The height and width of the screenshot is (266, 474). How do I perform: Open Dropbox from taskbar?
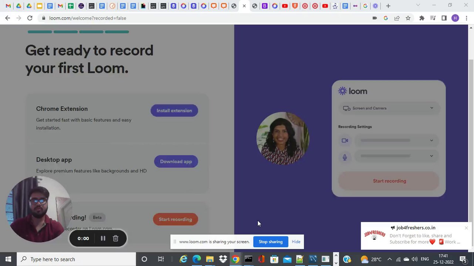pyautogui.click(x=223, y=259)
